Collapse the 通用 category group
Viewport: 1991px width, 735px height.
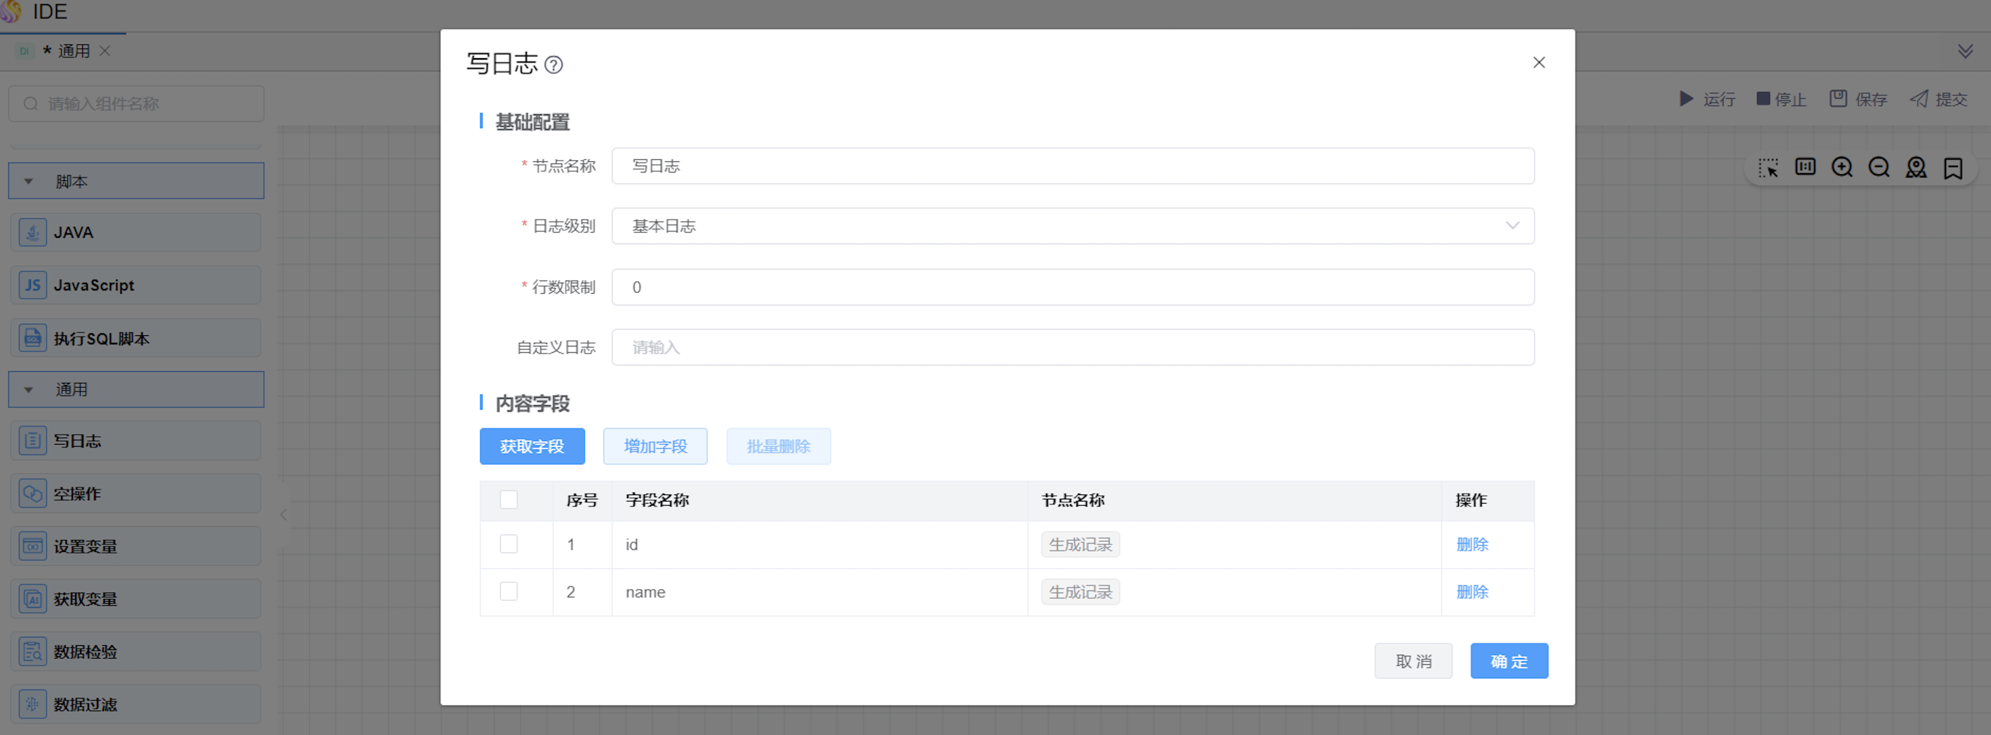point(29,390)
